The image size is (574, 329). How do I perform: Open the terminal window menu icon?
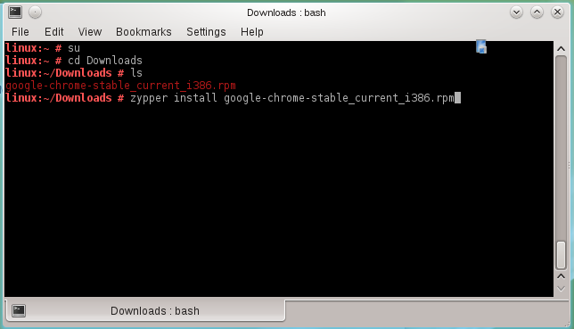(x=15, y=12)
